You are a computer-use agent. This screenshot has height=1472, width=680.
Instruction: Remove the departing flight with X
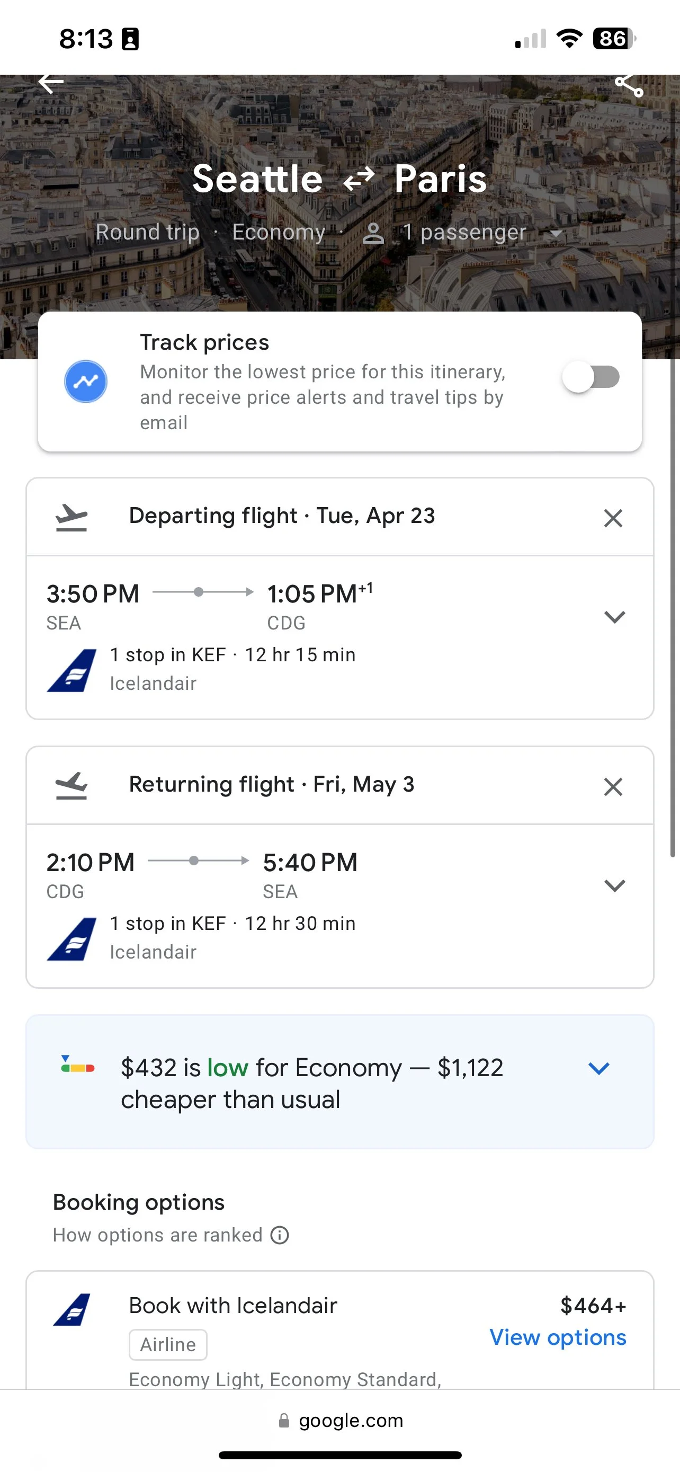tap(613, 518)
